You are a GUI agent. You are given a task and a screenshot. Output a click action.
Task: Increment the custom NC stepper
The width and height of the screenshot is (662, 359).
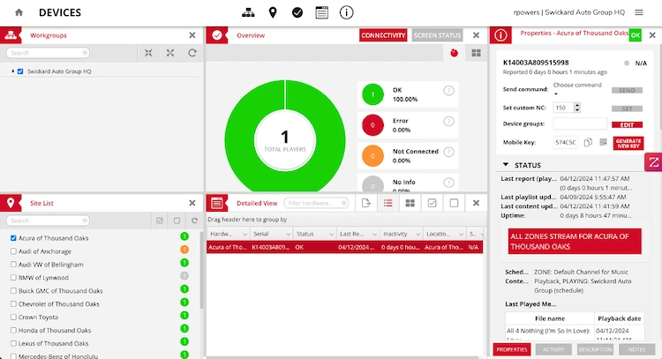click(577, 105)
